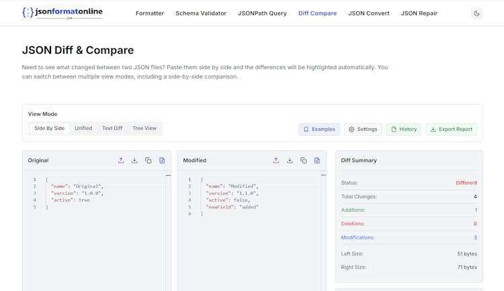The height and width of the screenshot is (291, 504).
Task: Toggle dark mode with moon icon
Action: pyautogui.click(x=476, y=13)
